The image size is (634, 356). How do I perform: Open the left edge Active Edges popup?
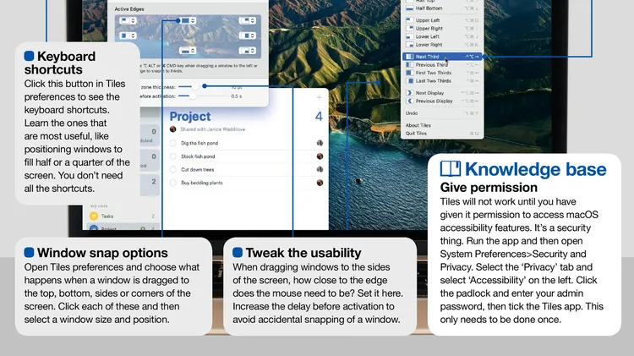click(x=128, y=36)
